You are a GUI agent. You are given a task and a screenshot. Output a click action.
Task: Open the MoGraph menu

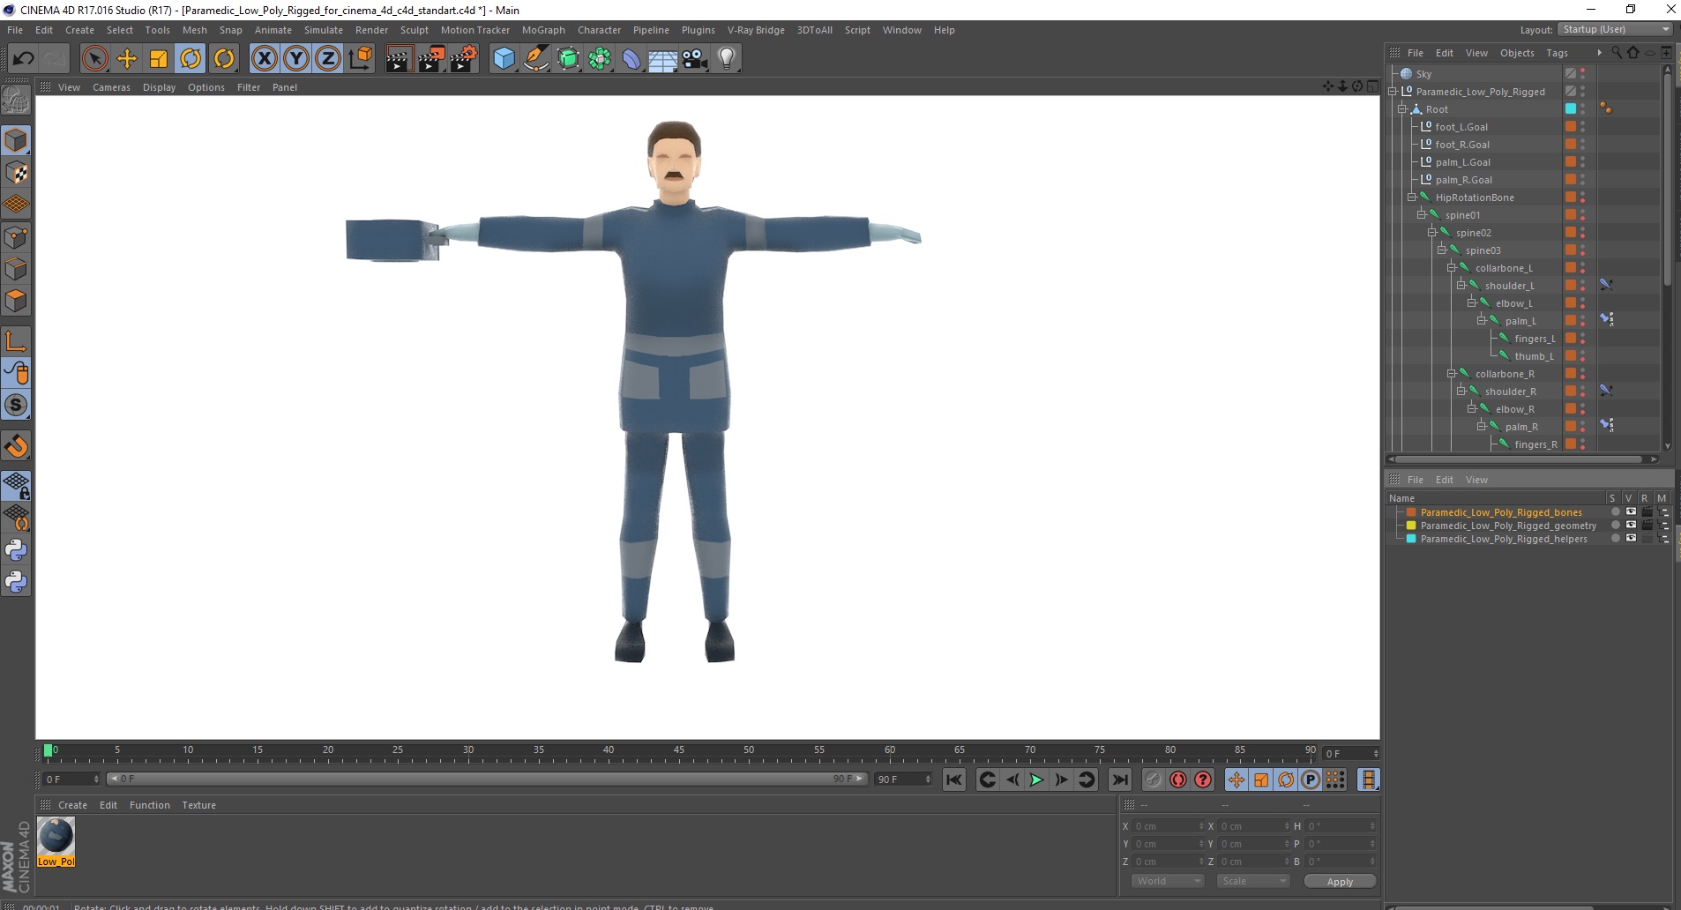[543, 30]
